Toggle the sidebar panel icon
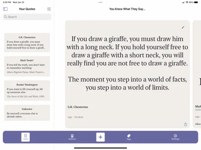The width and height of the screenshot is (201, 150). [x=5, y=9]
